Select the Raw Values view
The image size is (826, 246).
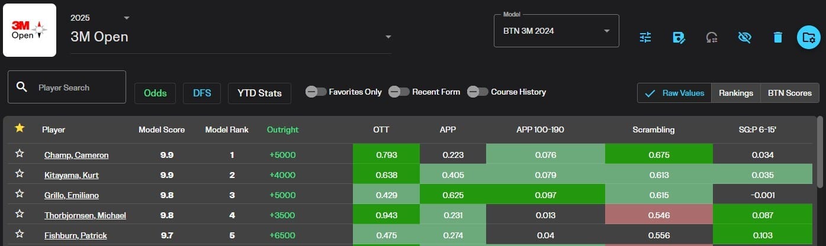point(674,93)
